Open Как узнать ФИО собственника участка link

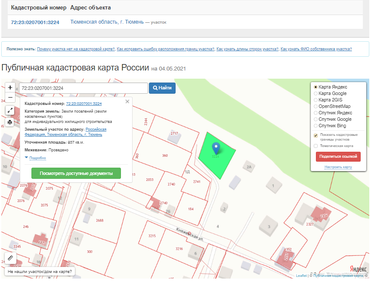(x=316, y=49)
